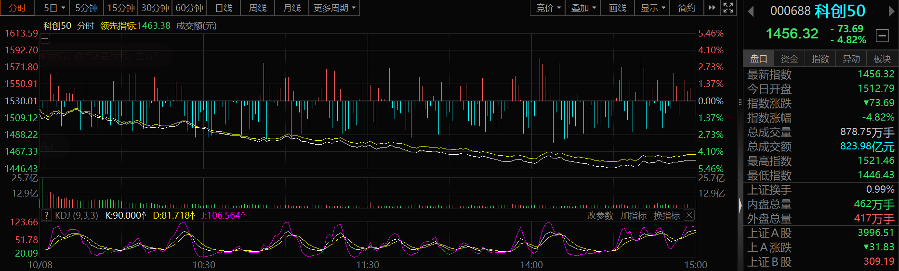899x271 pixels.
Task: Click the 外盘总量 value 417万手
Action: (874, 219)
